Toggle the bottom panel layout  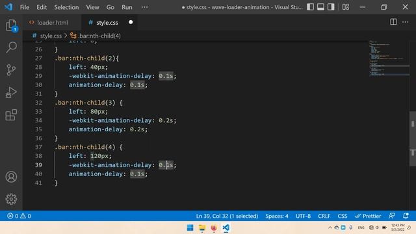pyautogui.click(x=320, y=7)
